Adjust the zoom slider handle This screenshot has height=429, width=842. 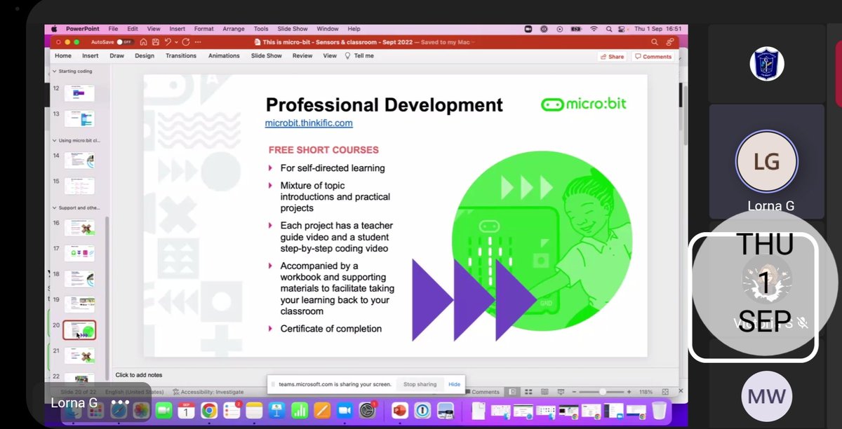point(602,392)
